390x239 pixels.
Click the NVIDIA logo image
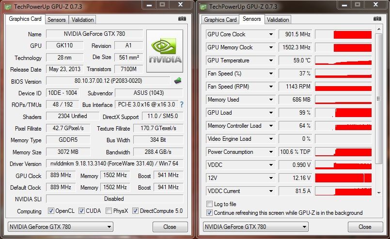point(165,51)
